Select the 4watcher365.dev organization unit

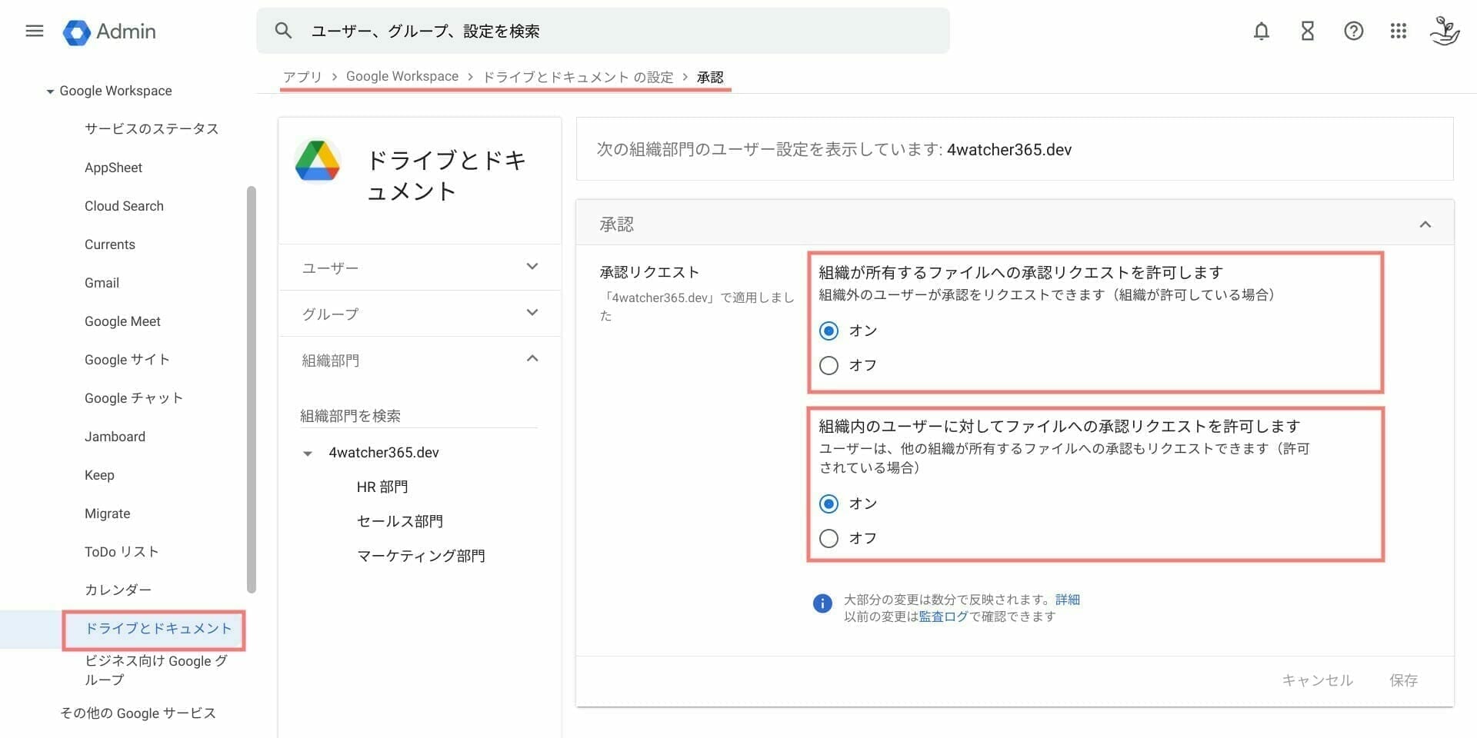pos(384,453)
